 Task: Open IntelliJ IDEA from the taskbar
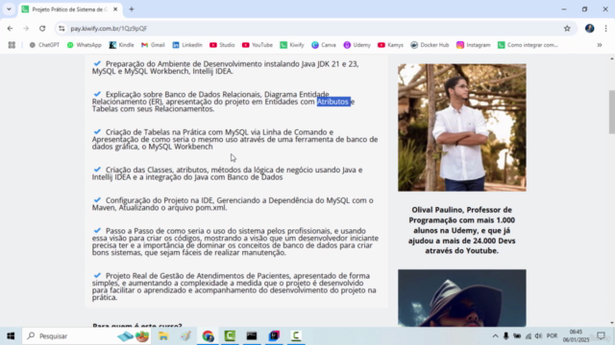click(274, 336)
